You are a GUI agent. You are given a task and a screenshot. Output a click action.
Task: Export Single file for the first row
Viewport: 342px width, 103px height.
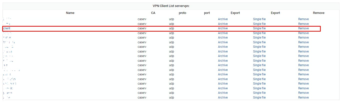click(259, 19)
